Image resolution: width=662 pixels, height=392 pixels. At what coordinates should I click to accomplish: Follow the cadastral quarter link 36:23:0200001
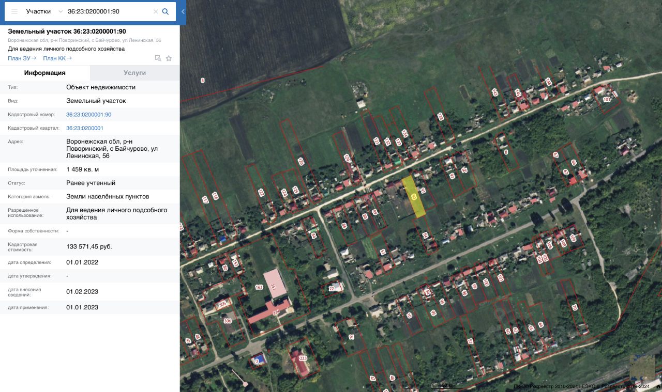point(85,128)
